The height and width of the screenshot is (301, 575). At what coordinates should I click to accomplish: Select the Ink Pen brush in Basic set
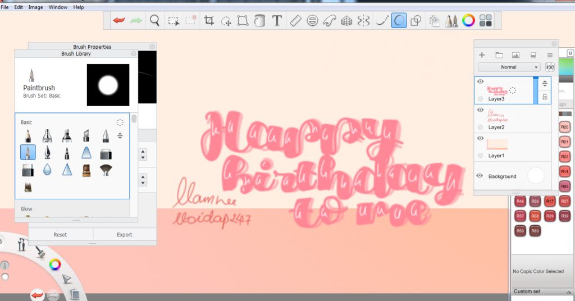(47, 153)
